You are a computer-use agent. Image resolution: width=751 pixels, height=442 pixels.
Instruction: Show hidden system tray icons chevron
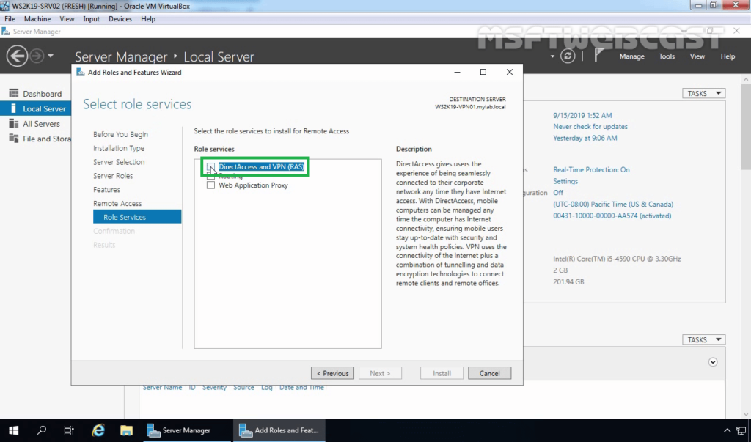tap(727, 430)
